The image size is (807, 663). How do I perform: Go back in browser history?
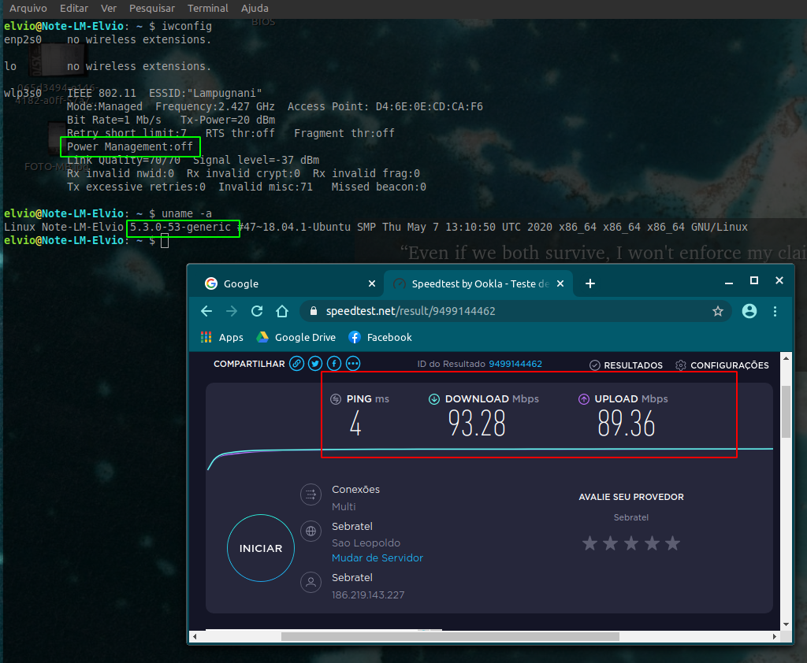206,311
